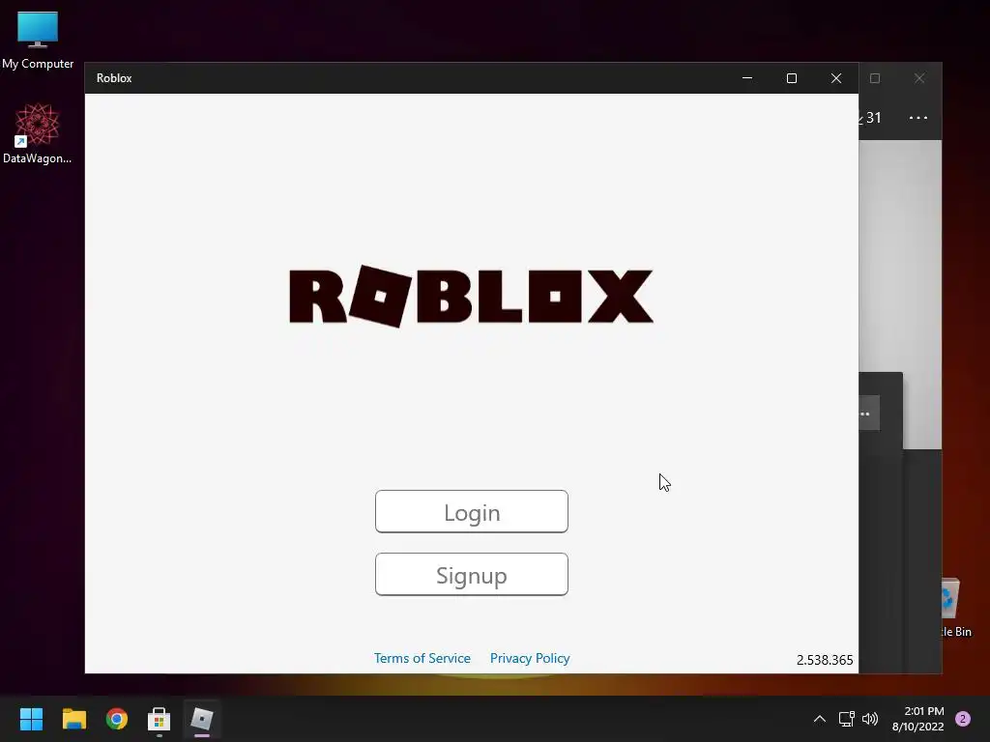Open the notification badge showing 2
The image size is (990, 742).
(x=963, y=719)
